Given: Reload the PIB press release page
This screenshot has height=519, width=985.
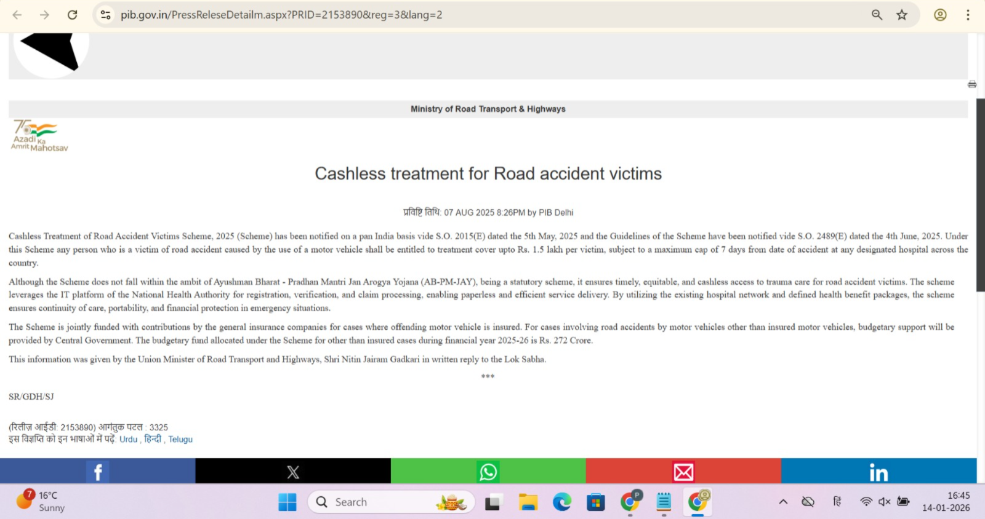Looking at the screenshot, I should pos(72,15).
